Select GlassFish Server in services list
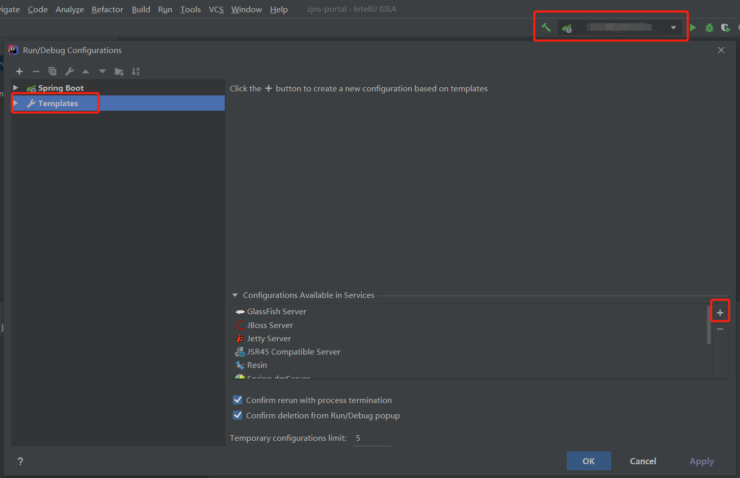Viewport: 740px width, 478px height. [276, 311]
